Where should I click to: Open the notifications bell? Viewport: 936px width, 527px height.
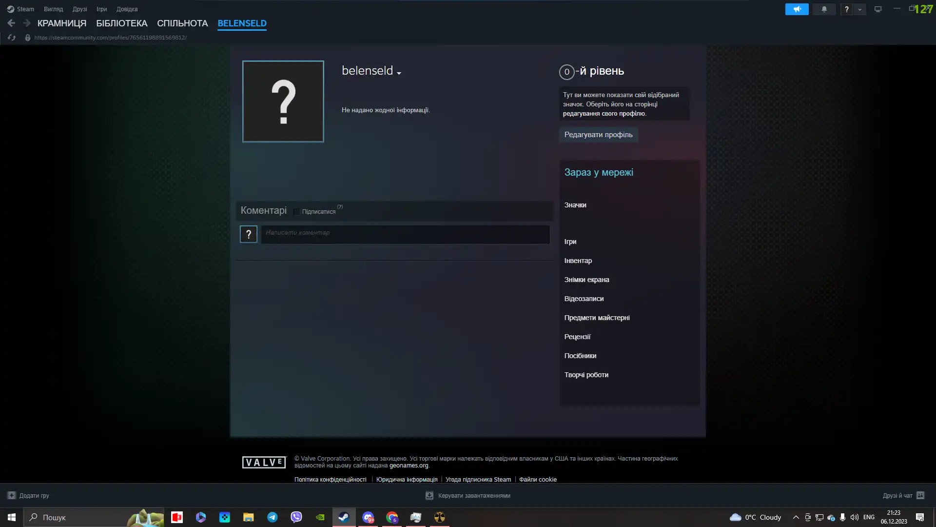pyautogui.click(x=824, y=9)
